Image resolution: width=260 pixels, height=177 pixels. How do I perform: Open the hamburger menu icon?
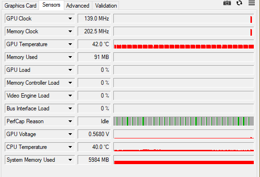pos(251,3)
